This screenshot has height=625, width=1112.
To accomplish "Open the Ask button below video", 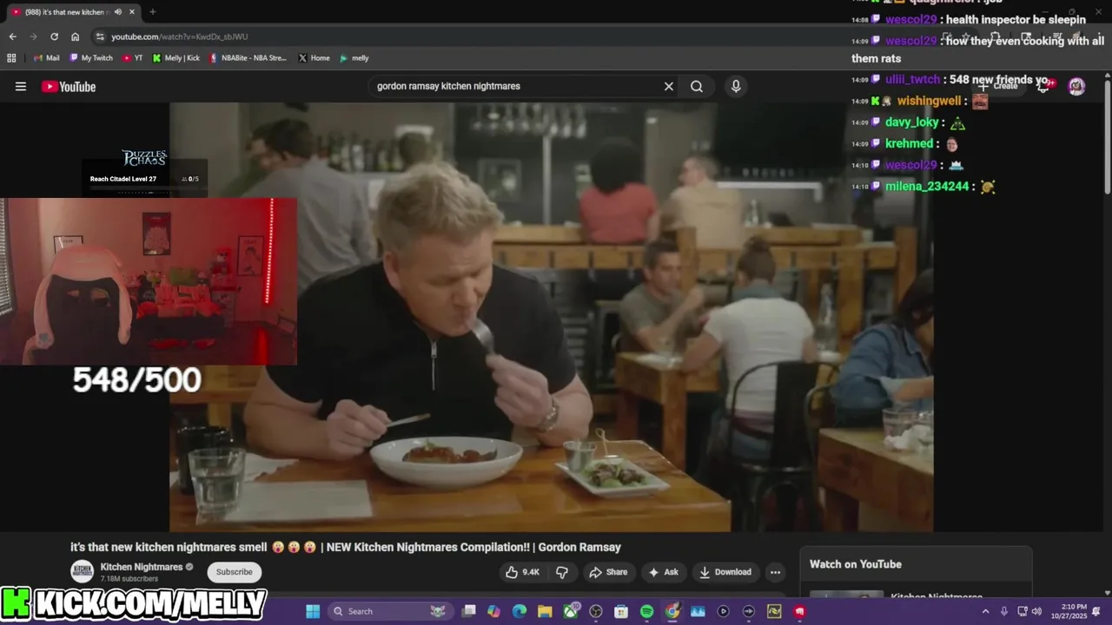I will [663, 572].
